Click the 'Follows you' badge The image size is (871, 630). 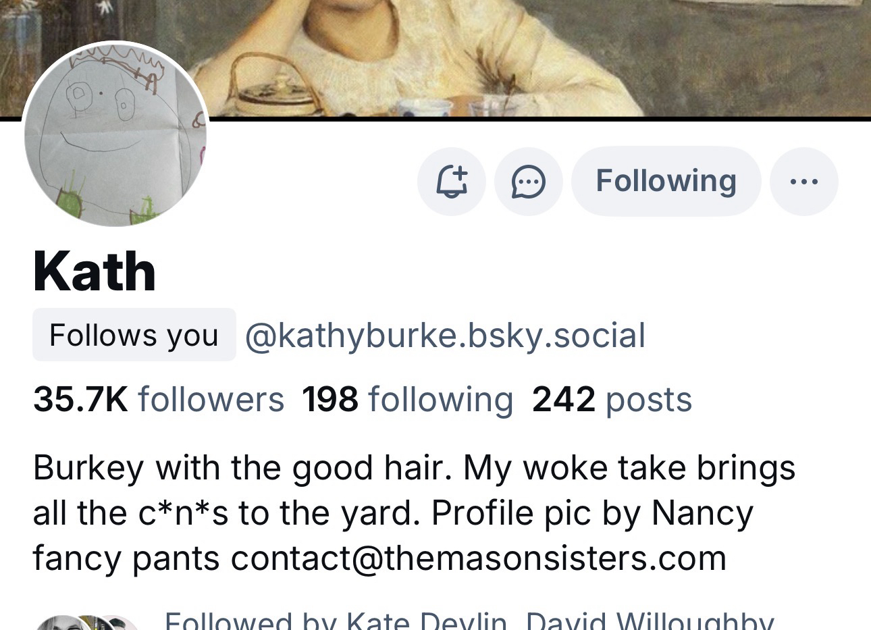[134, 335]
